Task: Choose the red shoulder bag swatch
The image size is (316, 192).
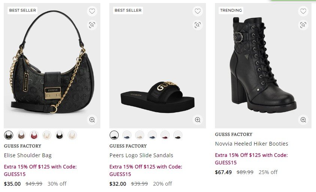Action: [34, 135]
